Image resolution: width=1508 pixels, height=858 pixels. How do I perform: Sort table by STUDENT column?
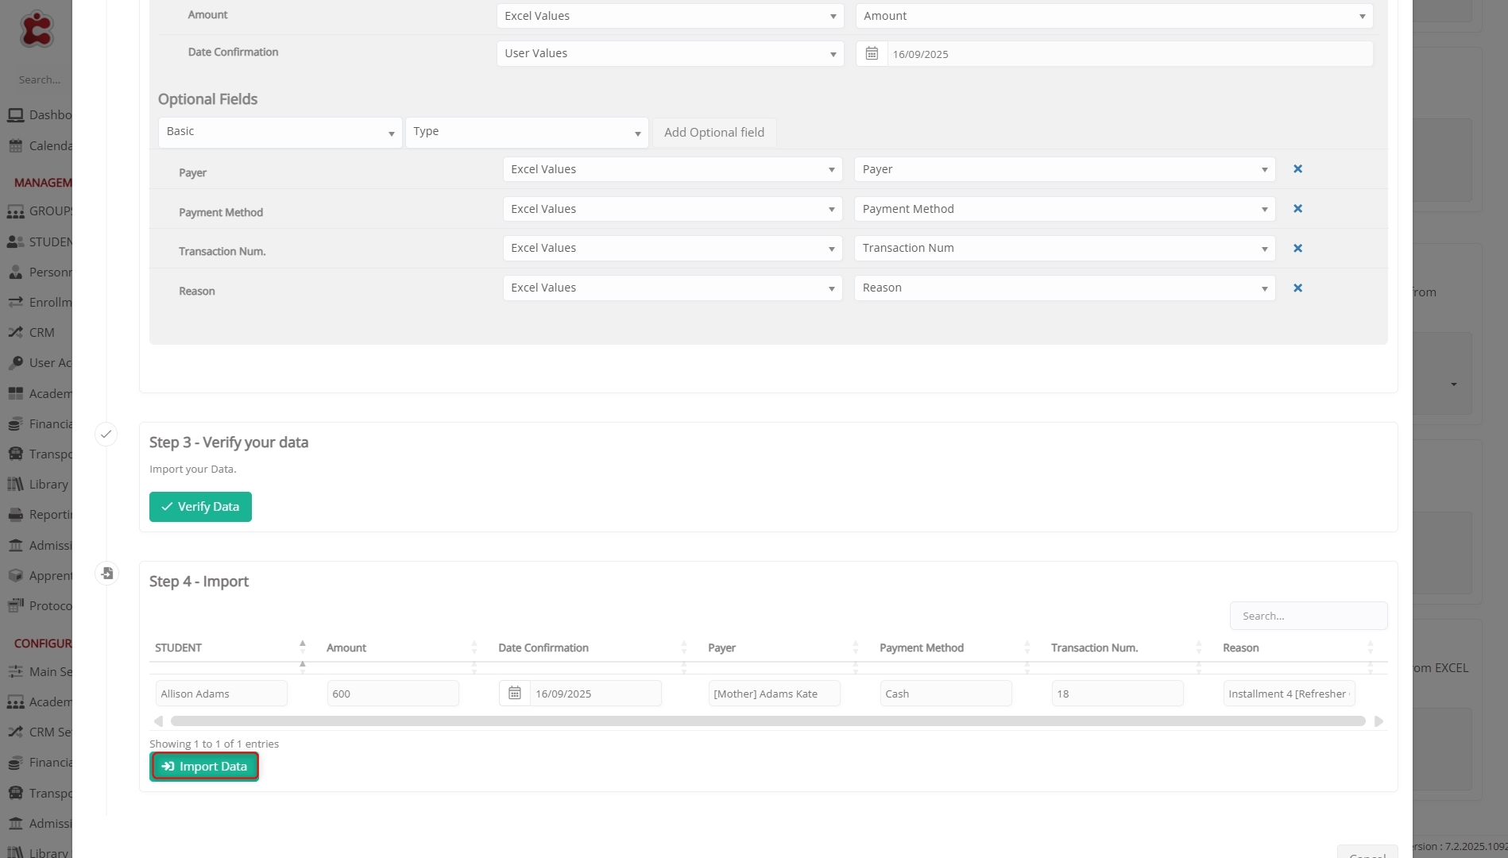click(x=178, y=648)
